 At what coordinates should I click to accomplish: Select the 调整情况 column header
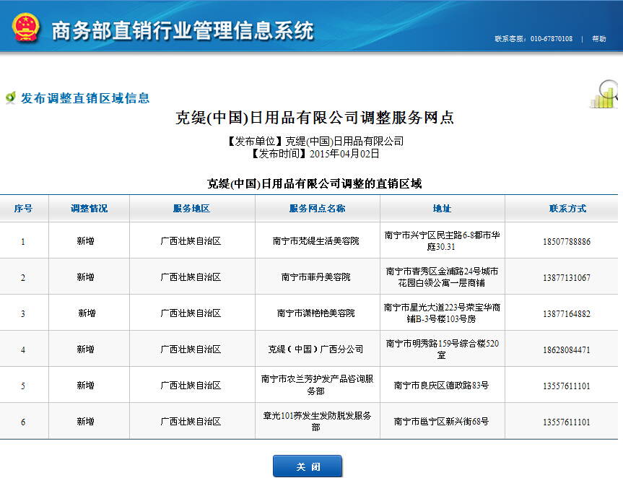tap(89, 209)
